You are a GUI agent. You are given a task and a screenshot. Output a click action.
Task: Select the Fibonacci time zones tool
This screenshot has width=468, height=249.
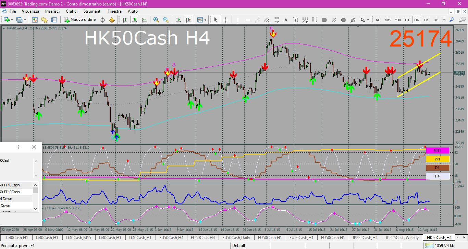[315, 20]
